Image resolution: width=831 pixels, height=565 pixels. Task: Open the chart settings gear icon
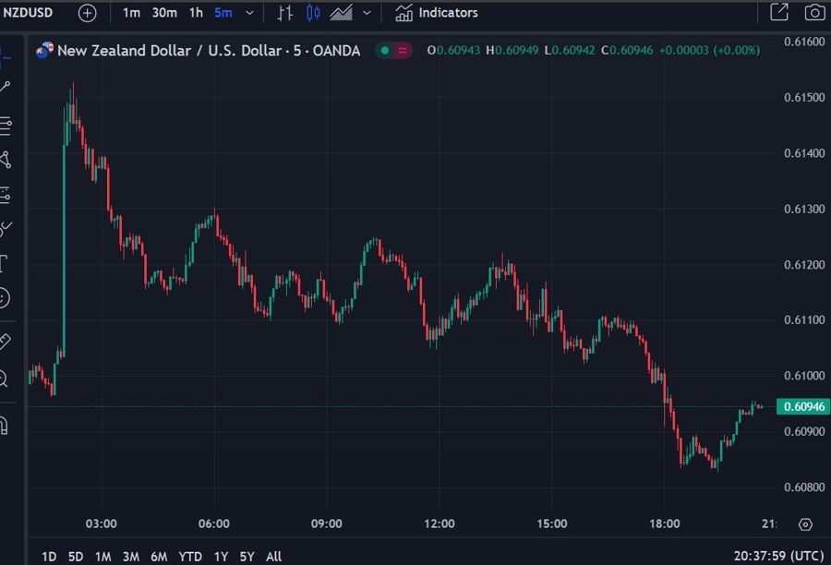click(804, 524)
